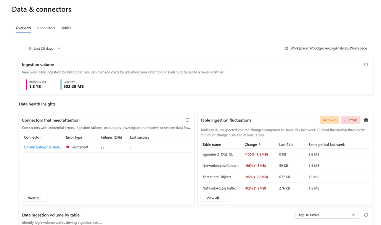Switch to the Tables tab
381x225 pixels.
(x=66, y=28)
